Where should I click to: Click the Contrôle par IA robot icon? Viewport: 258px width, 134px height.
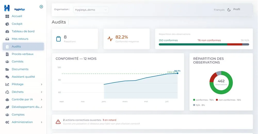pos(7,100)
